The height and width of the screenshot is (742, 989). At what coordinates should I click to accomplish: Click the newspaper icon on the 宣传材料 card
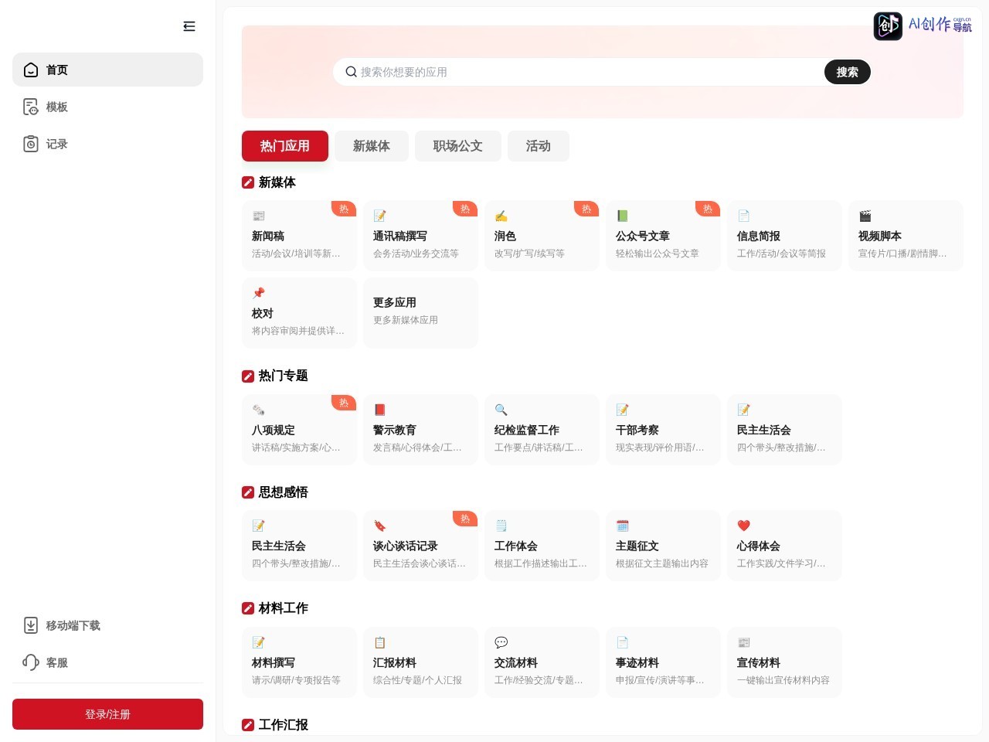(x=744, y=642)
